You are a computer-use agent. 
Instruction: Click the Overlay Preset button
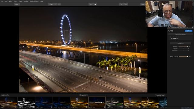160,95
